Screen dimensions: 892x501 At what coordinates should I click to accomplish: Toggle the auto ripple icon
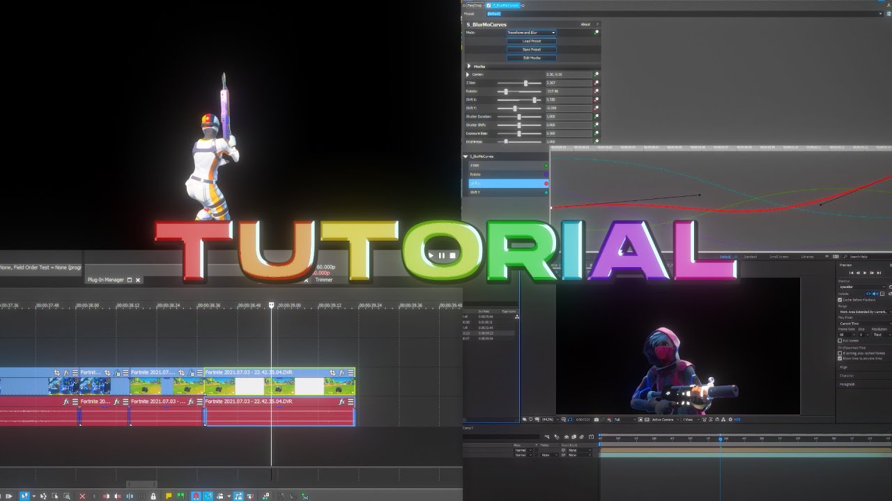pos(221,496)
